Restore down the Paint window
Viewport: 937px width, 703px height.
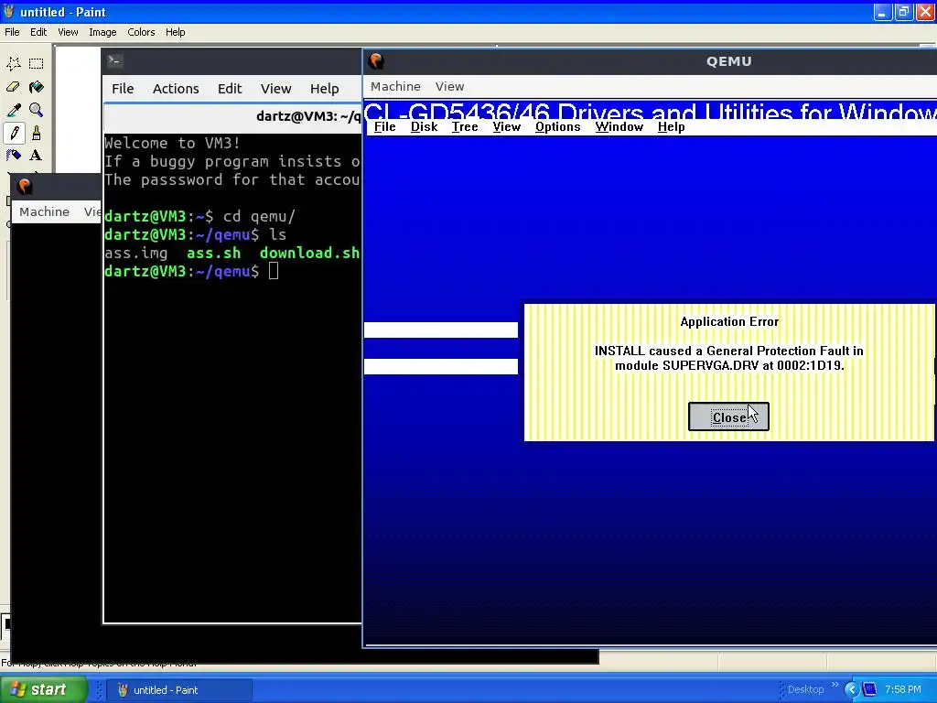coord(903,11)
